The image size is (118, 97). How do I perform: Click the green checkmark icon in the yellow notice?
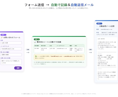(36, 56)
